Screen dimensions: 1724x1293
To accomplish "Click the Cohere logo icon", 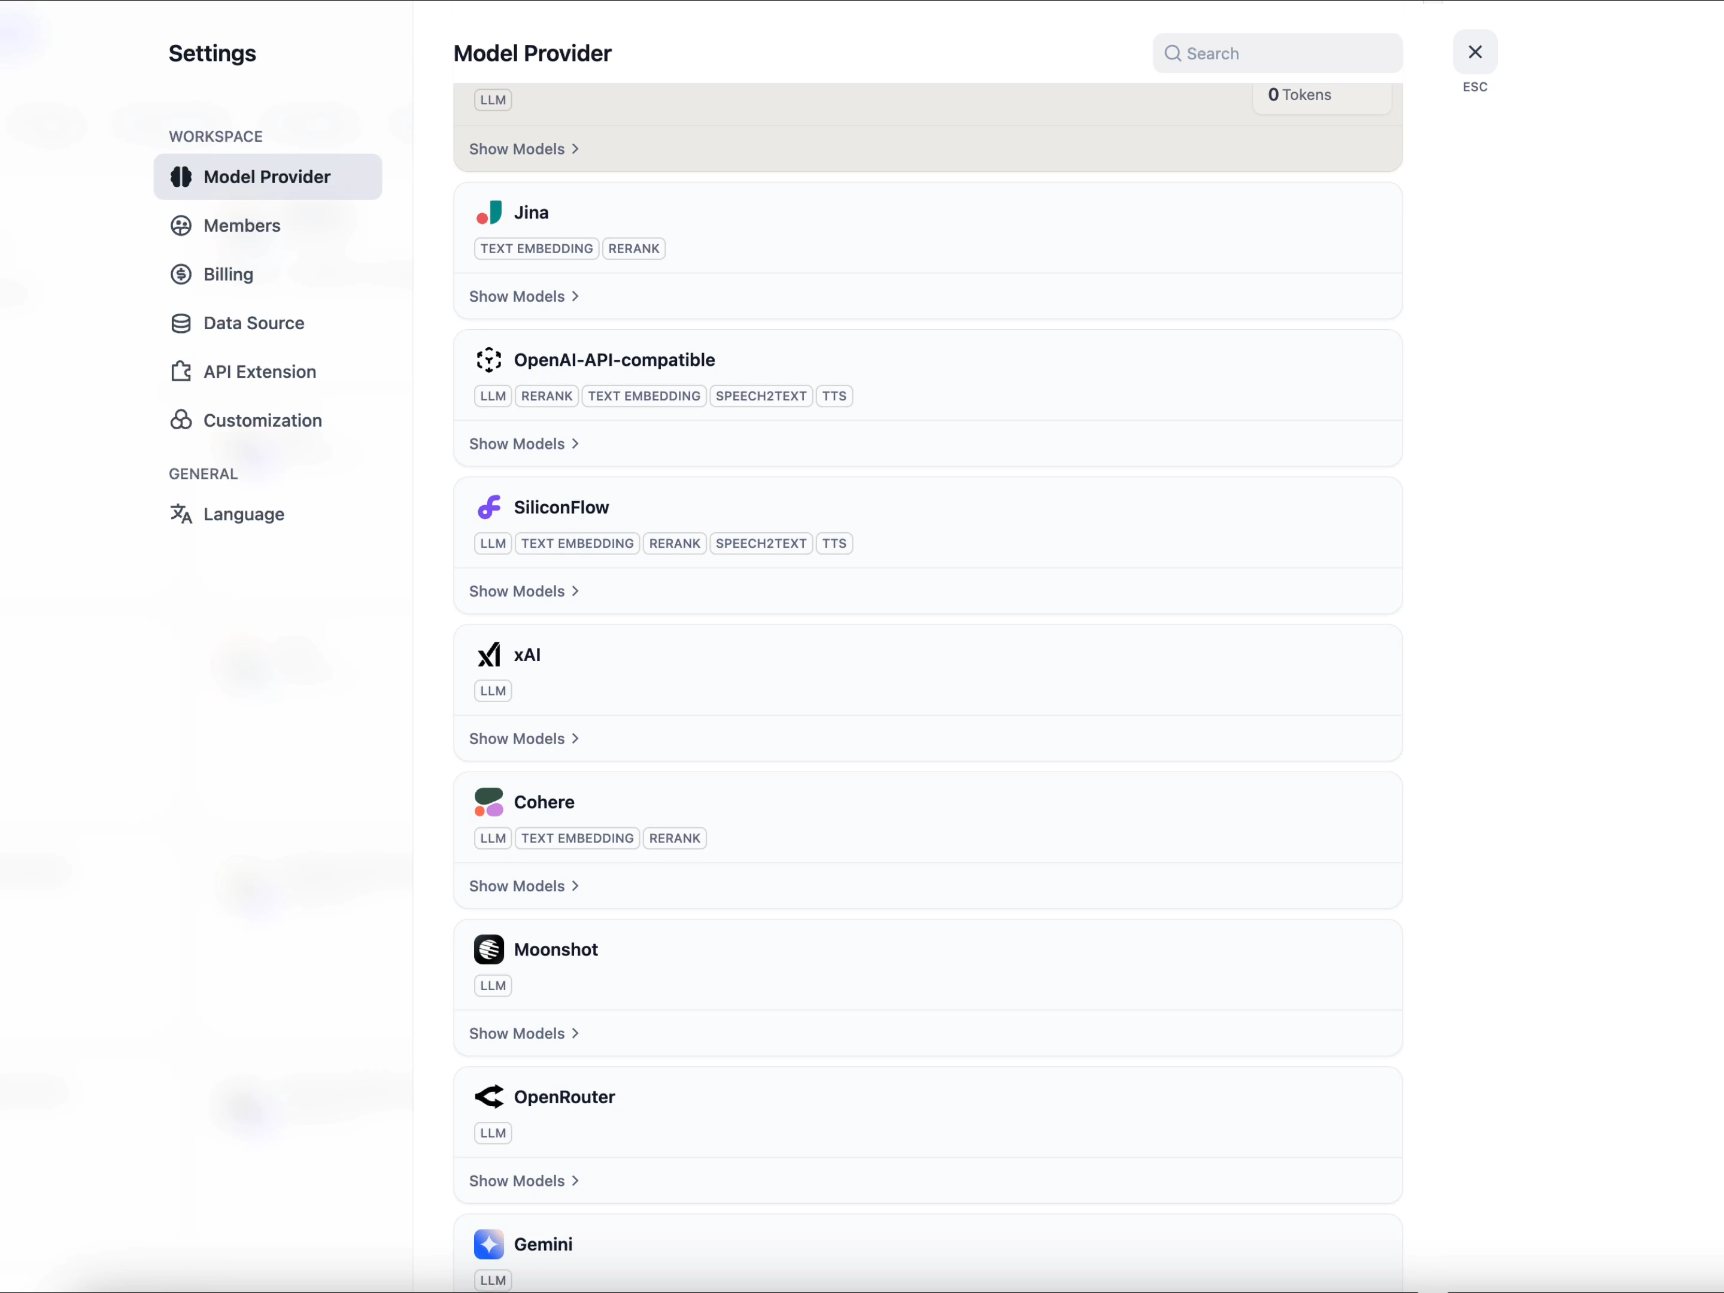I will 488,802.
